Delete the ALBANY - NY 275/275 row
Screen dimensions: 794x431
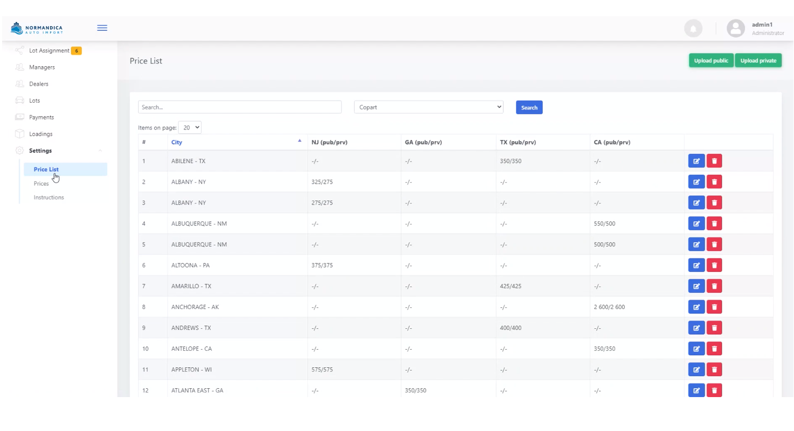tap(714, 203)
